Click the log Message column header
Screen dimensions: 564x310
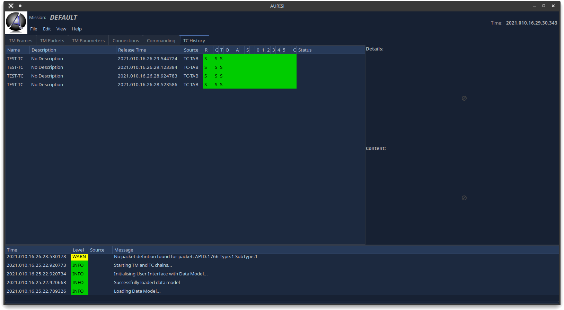335,250
